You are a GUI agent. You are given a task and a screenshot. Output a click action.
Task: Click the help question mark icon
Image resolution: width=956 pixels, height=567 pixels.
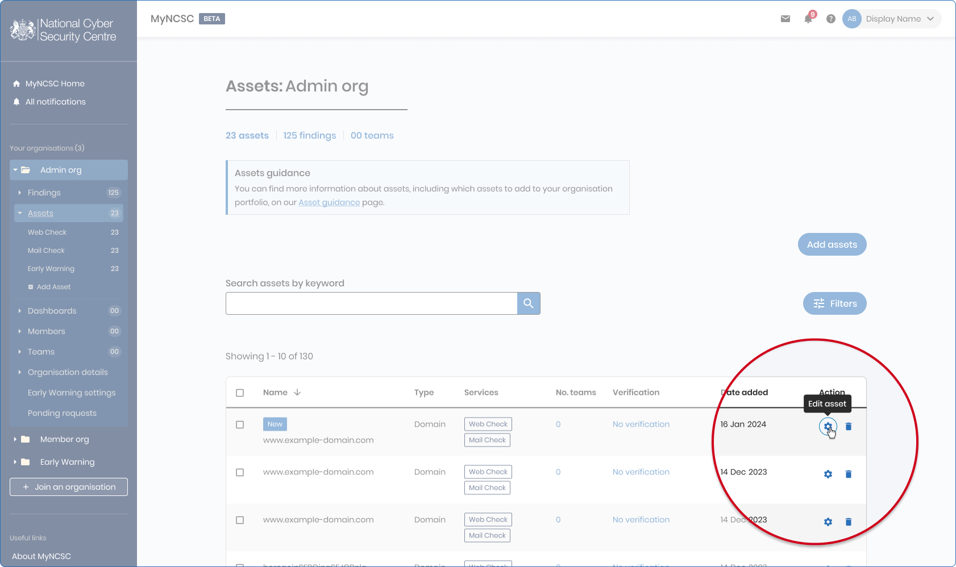[831, 19]
